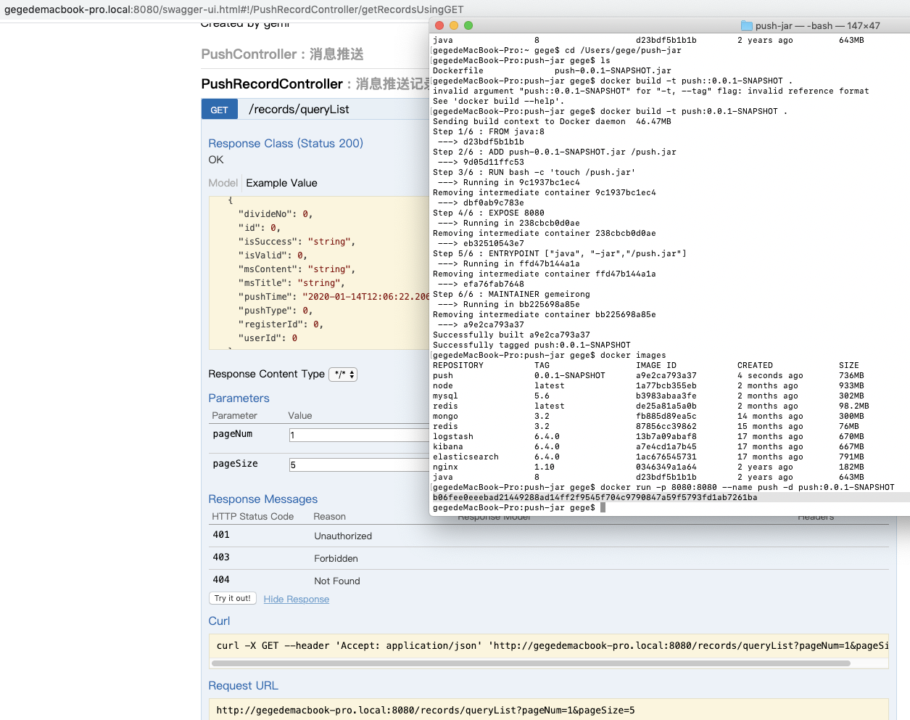Click the nginx row in docker images

click(648, 467)
